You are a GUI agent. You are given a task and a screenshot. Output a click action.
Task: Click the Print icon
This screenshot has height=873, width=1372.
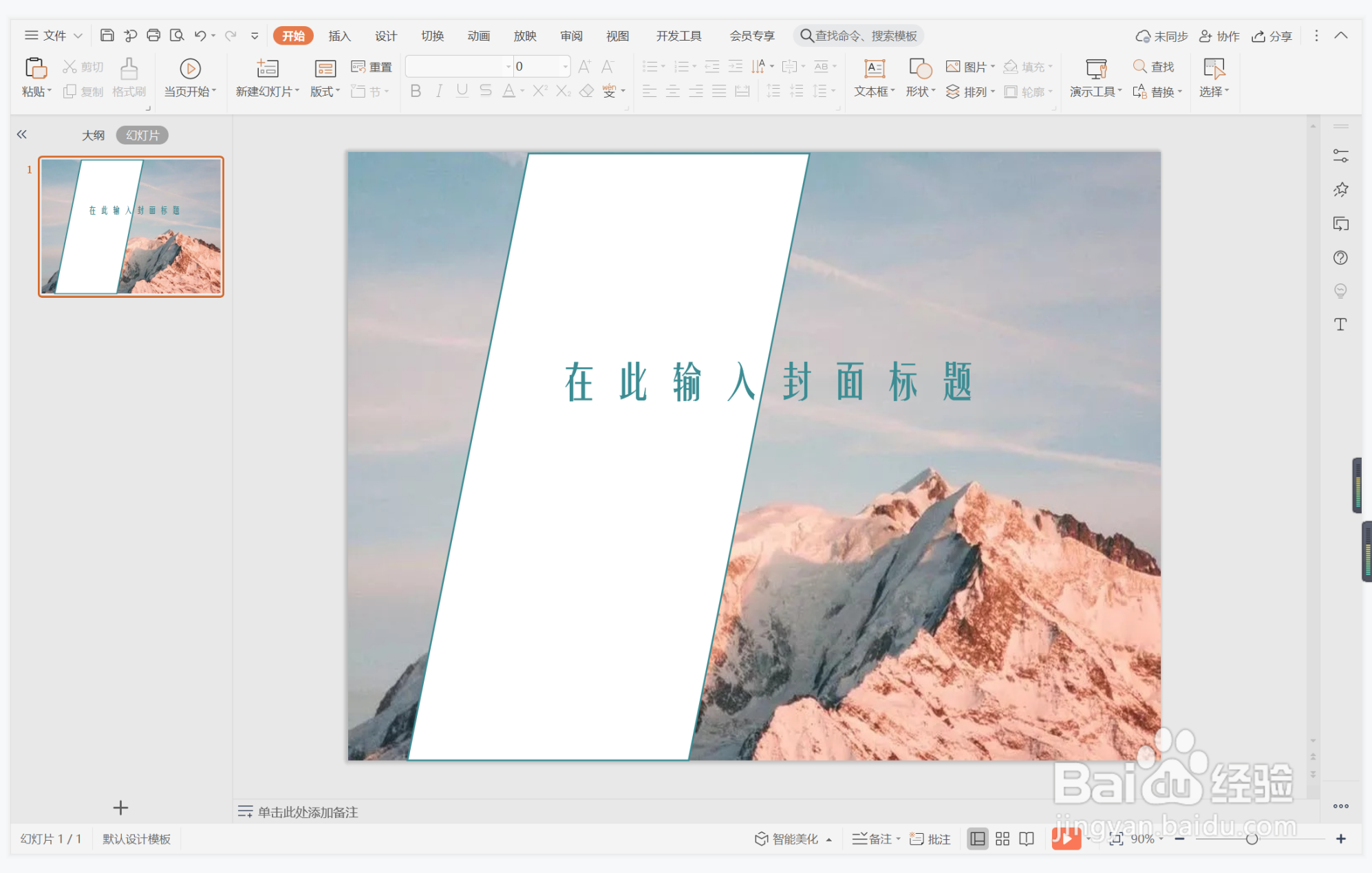click(153, 35)
